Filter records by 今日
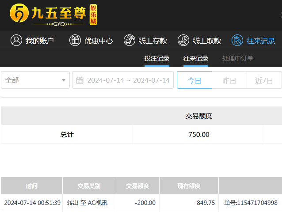This screenshot has width=282, height=212. point(194,80)
